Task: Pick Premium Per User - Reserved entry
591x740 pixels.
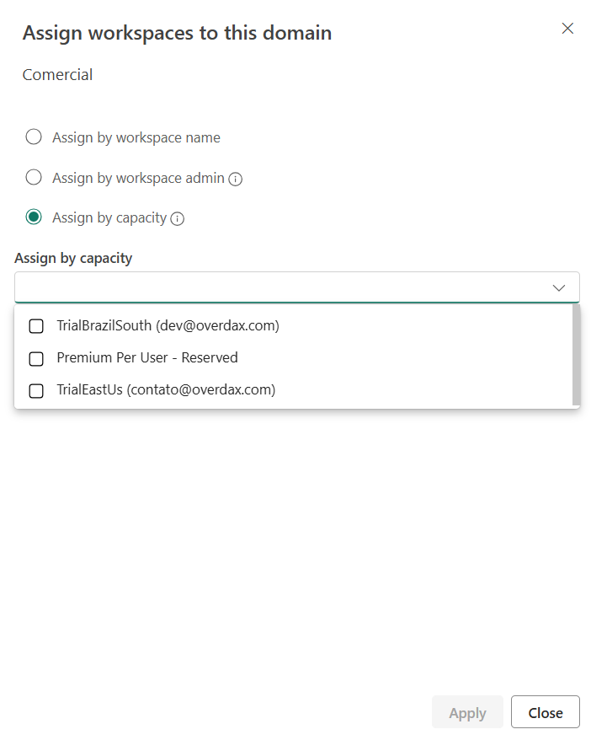Action: coord(147,357)
